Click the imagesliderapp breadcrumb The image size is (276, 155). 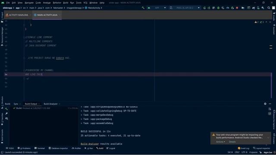tap(74, 8)
